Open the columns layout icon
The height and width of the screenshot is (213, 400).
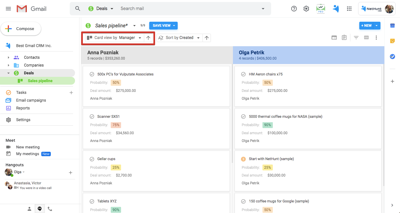pos(367,38)
